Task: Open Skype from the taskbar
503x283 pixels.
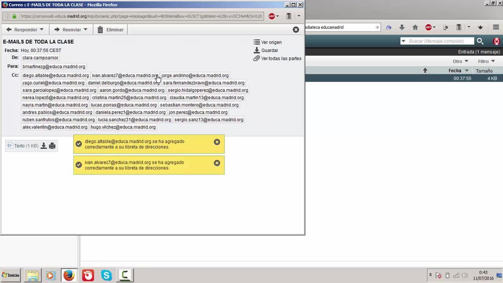Action: point(106,275)
